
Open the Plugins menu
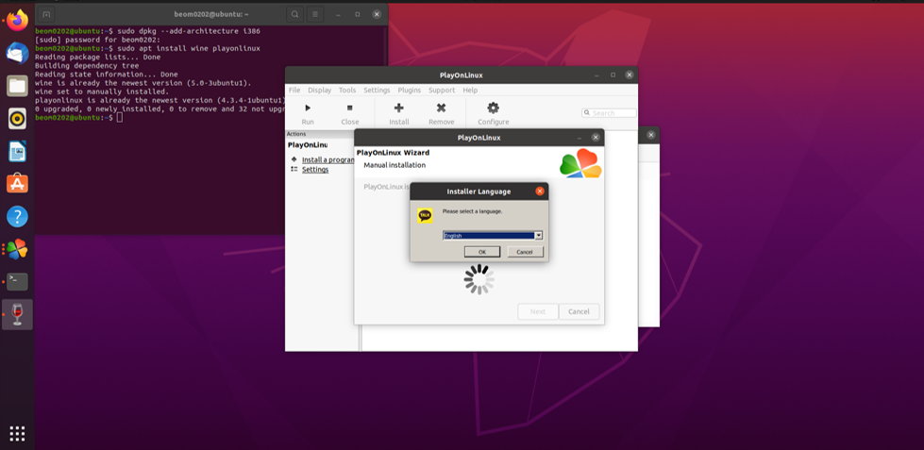(409, 91)
